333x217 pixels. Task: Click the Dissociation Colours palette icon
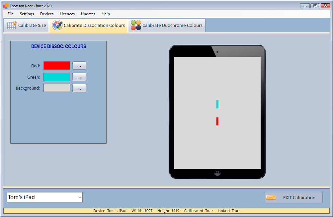(x=57, y=25)
